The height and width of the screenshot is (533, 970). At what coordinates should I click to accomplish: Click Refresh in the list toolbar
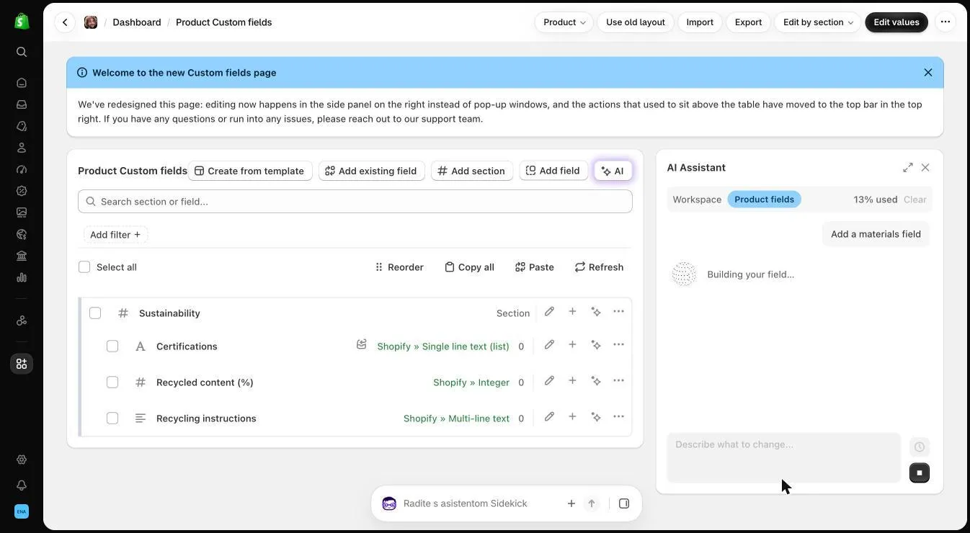coord(599,267)
